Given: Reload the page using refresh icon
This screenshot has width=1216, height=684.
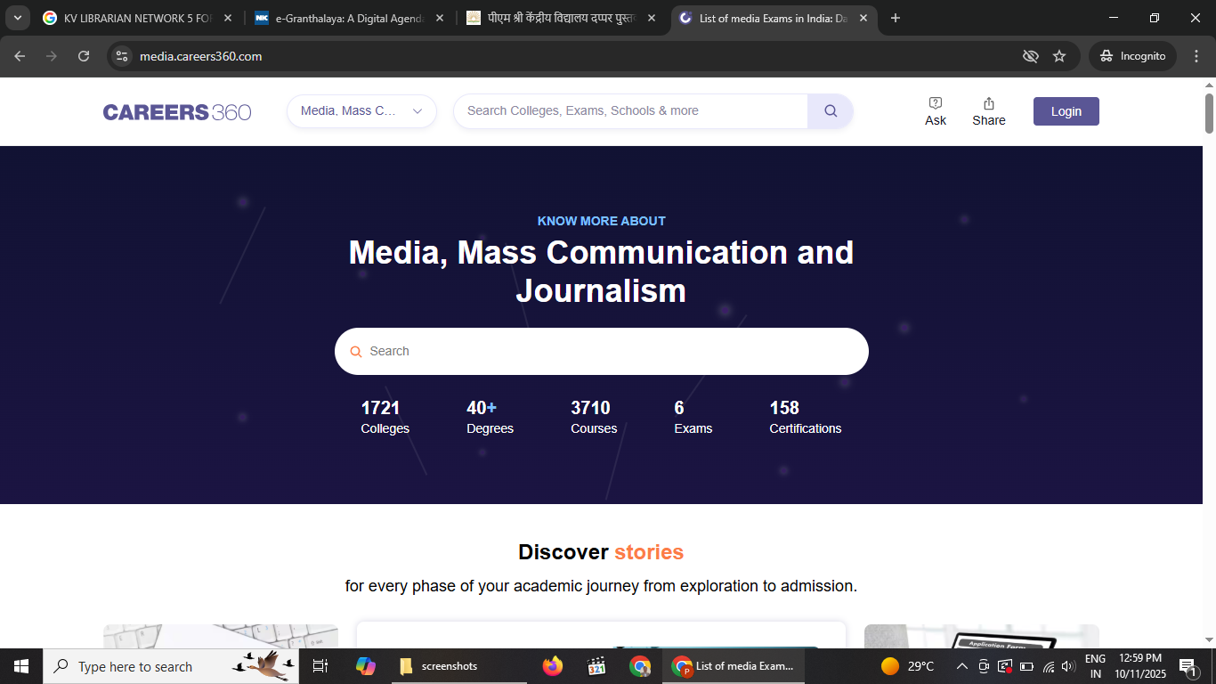Looking at the screenshot, I should pyautogui.click(x=84, y=56).
